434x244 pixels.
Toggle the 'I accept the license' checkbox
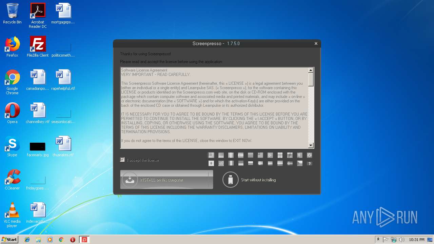point(122,160)
